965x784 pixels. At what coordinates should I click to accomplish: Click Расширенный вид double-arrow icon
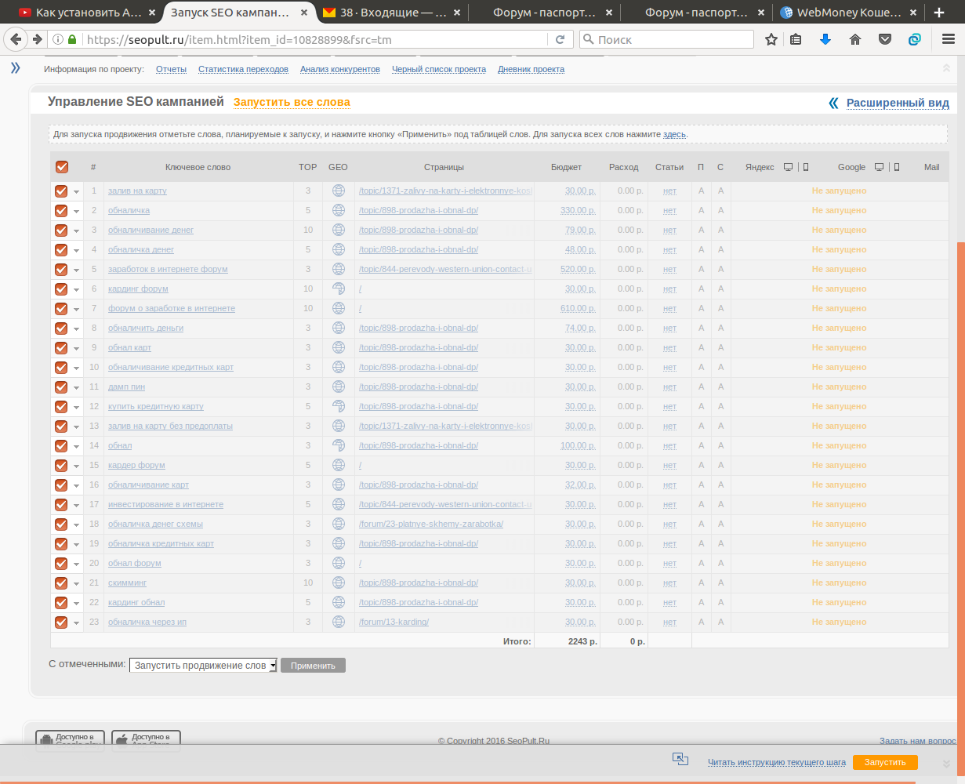(x=834, y=103)
